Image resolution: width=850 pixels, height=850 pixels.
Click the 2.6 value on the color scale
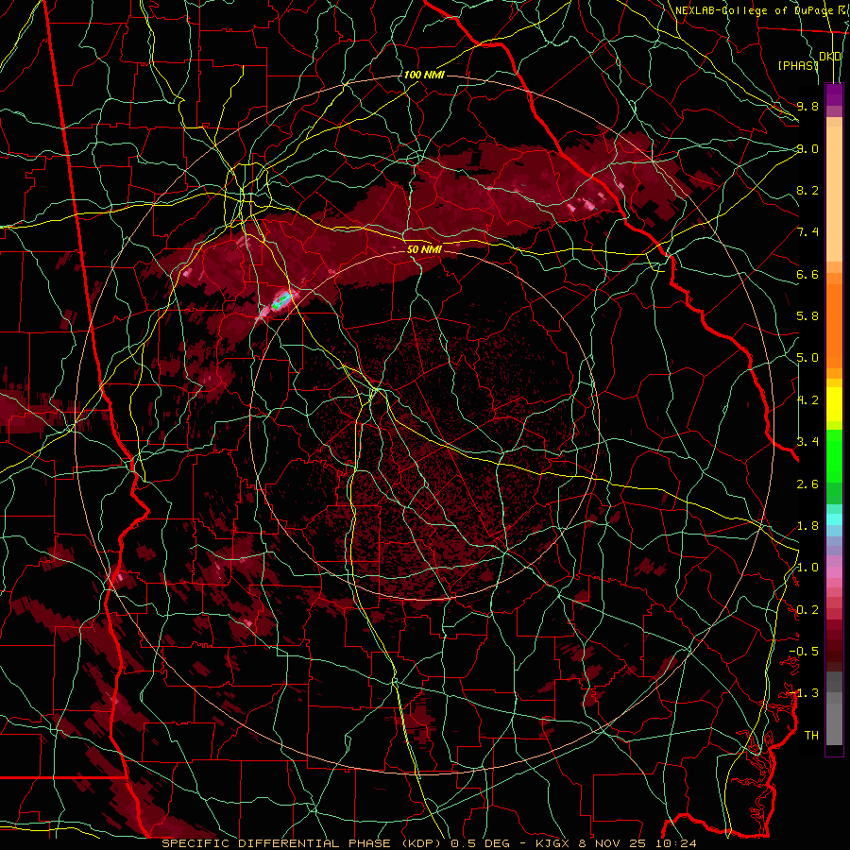click(807, 484)
